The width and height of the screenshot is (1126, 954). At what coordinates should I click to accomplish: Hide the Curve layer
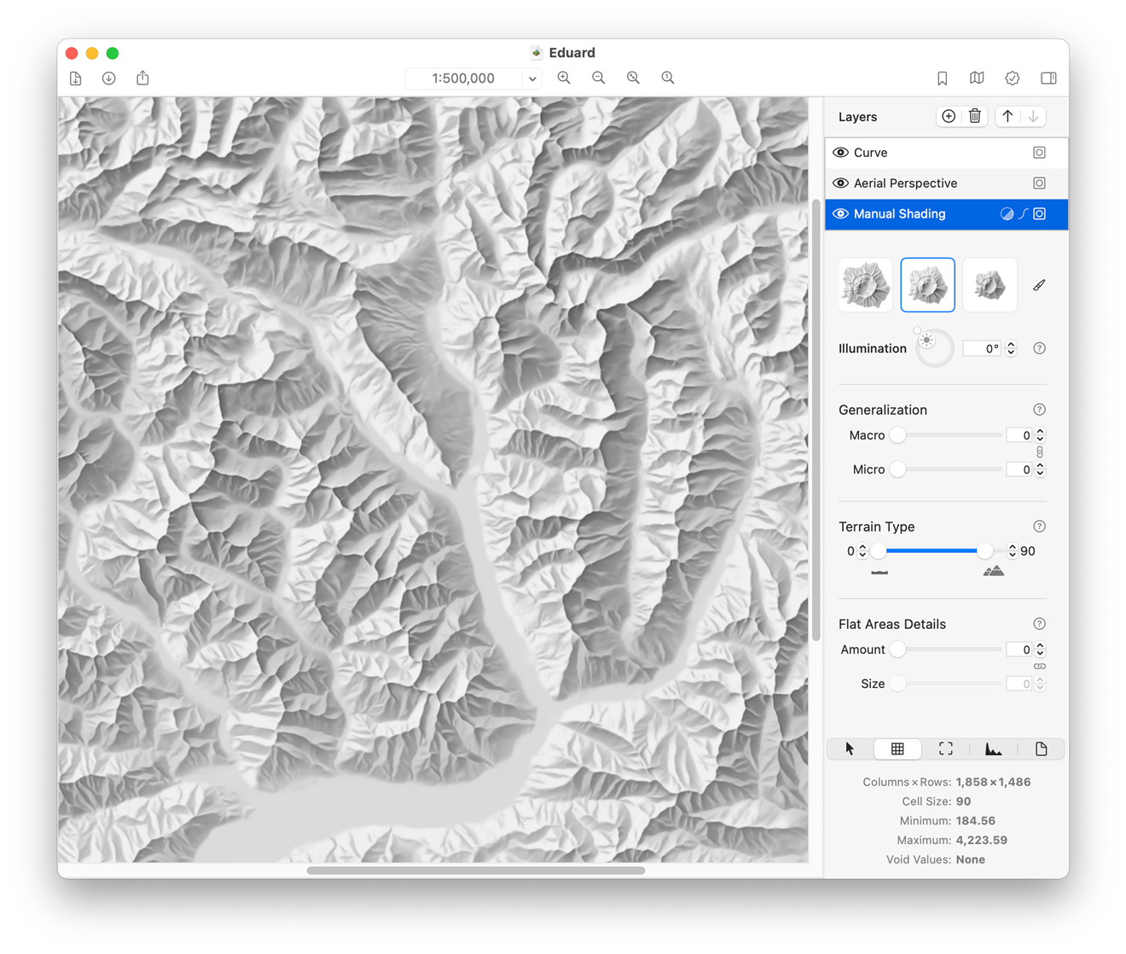coord(840,153)
